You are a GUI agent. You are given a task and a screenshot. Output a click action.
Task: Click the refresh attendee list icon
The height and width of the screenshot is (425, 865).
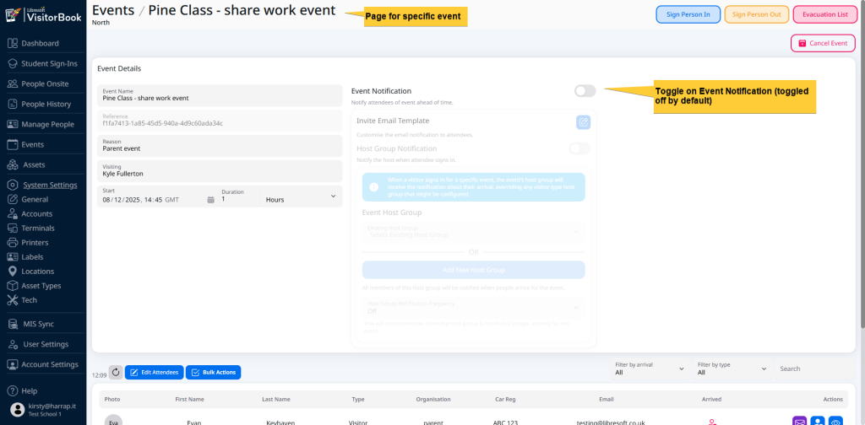[x=116, y=372]
